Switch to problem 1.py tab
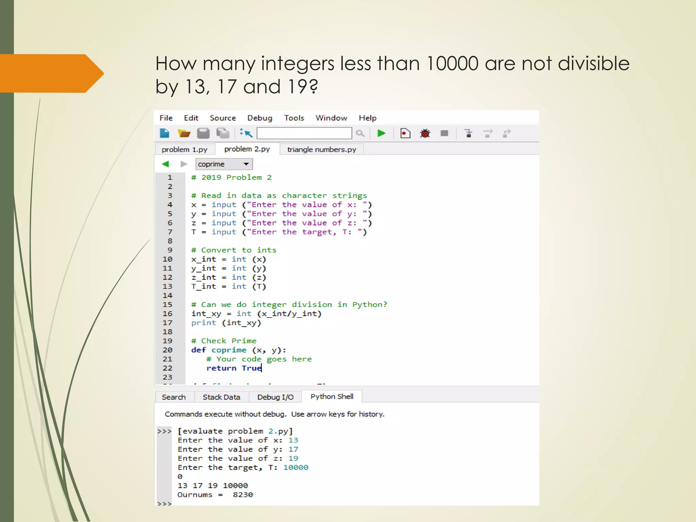This screenshot has height=522, width=696. pos(185,150)
